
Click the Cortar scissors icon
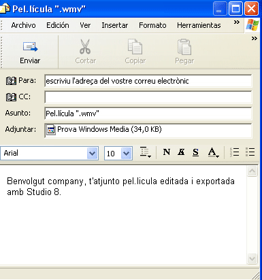pyautogui.click(x=85, y=47)
